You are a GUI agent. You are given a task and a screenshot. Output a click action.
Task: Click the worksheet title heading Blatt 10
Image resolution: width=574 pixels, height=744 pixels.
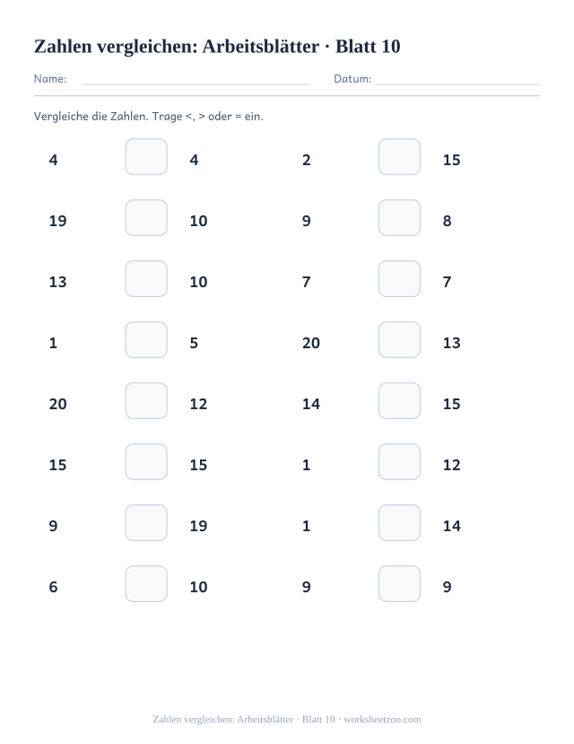click(x=217, y=47)
